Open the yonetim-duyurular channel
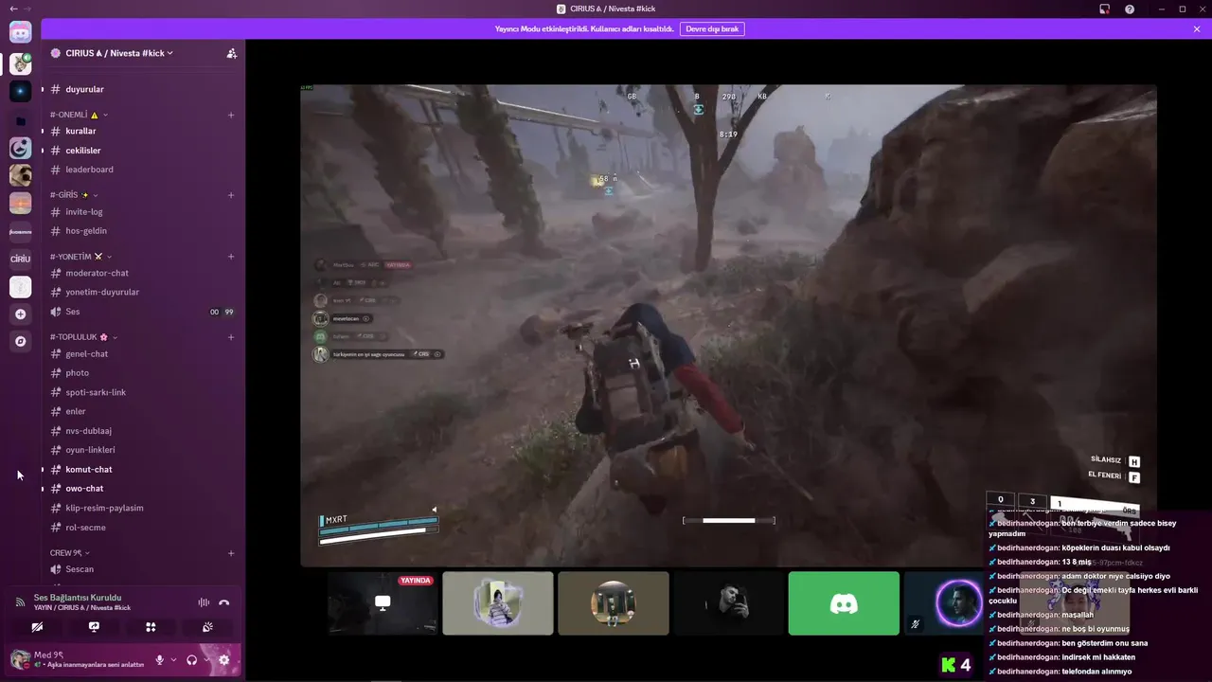Screen dimensions: 1212x682 (142, 293)
